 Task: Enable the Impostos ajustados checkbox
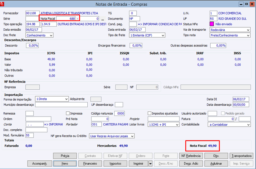click(x=149, y=113)
